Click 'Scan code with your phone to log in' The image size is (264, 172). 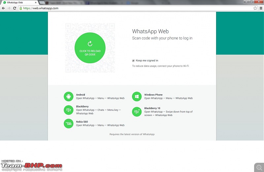pos(162,38)
